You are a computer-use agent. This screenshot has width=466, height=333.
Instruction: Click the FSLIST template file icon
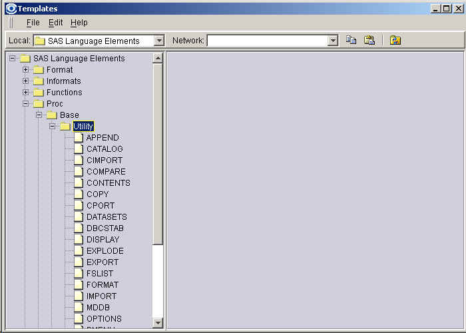pos(79,273)
